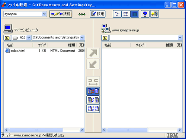
Task: Sort local list by サイズ column
Action: pyautogui.click(x=40, y=45)
